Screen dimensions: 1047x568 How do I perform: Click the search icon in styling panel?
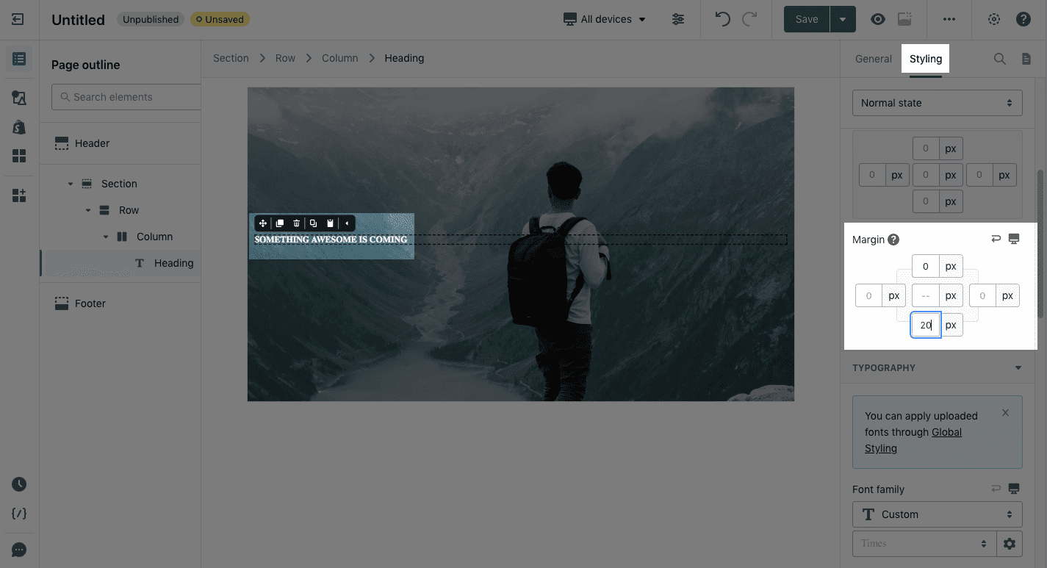point(1000,59)
